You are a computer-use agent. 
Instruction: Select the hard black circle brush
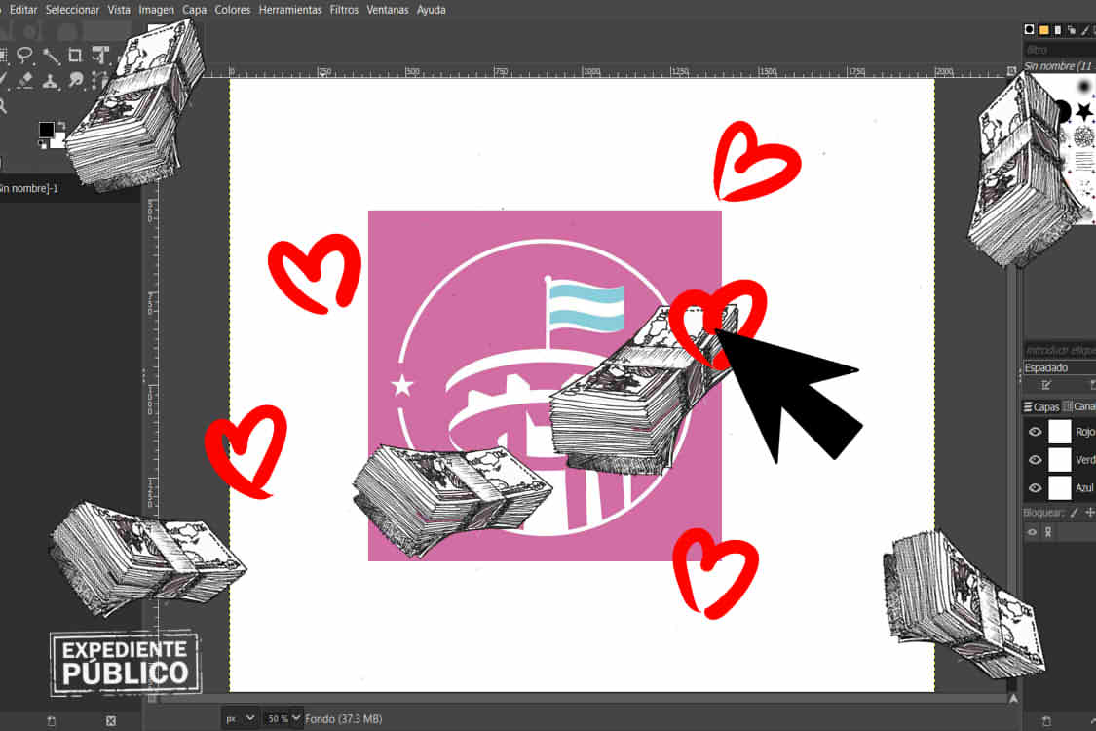[x=1063, y=111]
